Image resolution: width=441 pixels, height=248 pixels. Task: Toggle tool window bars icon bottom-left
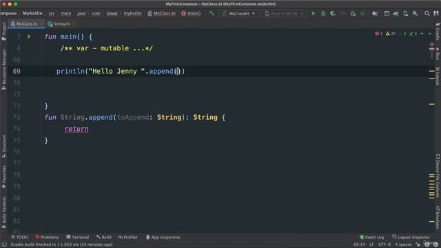click(x=4, y=245)
